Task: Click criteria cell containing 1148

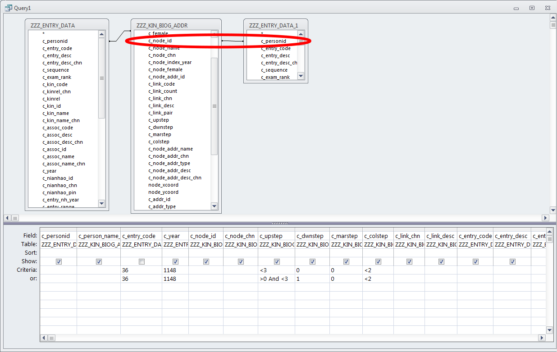Action: tap(175, 270)
